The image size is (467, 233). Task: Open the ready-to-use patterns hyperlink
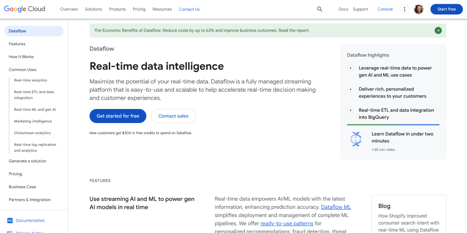287,224
